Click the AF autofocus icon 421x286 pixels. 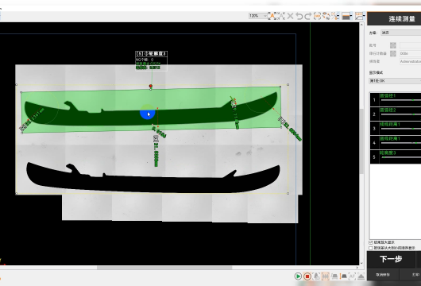(x=352, y=276)
